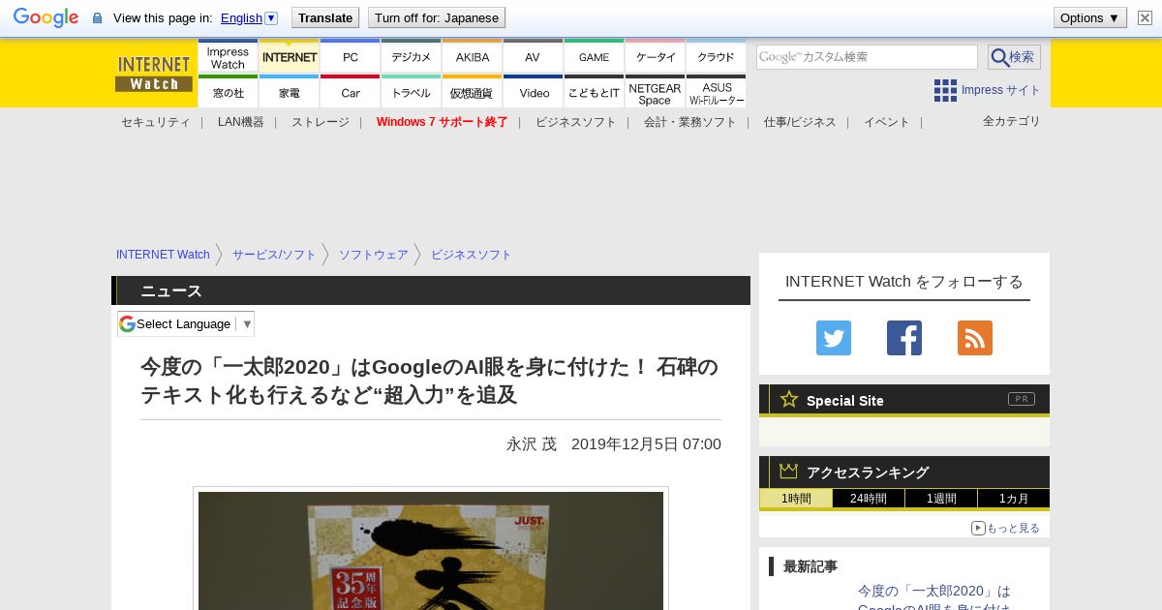
Task: Show 全カテゴリ all categories
Action: 1011,121
